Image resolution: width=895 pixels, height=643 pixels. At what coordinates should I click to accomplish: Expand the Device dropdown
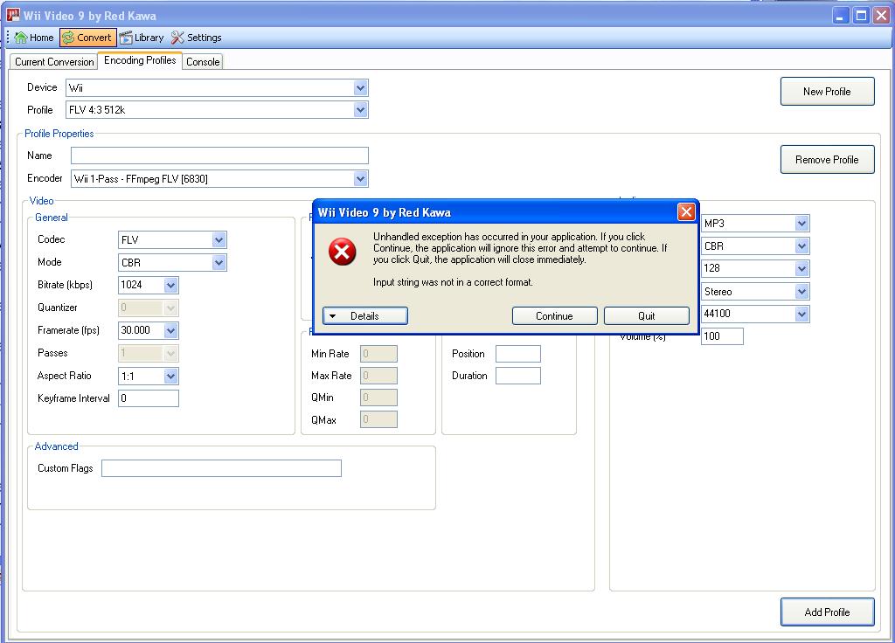[360, 88]
